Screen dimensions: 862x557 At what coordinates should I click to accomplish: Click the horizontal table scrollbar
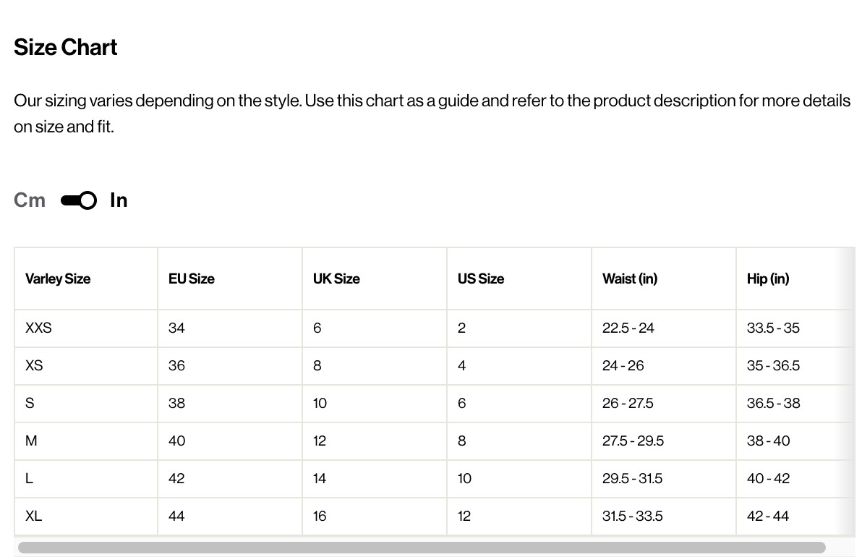pyautogui.click(x=422, y=548)
